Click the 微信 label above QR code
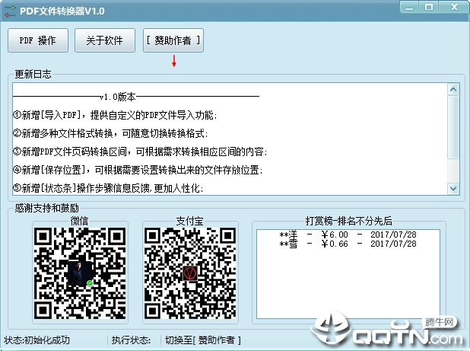This screenshot has height=351, width=470. (79, 221)
